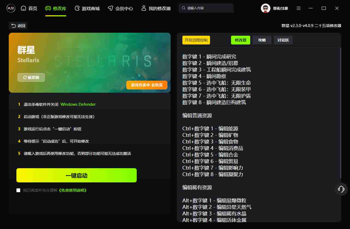350x229 pixels.
Task: Click the user avatar picture
Action: pyautogui.click(x=266, y=8)
